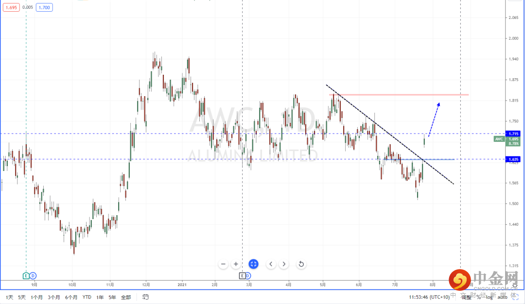
Task: Select the 6个月 time range
Action: tap(71, 297)
